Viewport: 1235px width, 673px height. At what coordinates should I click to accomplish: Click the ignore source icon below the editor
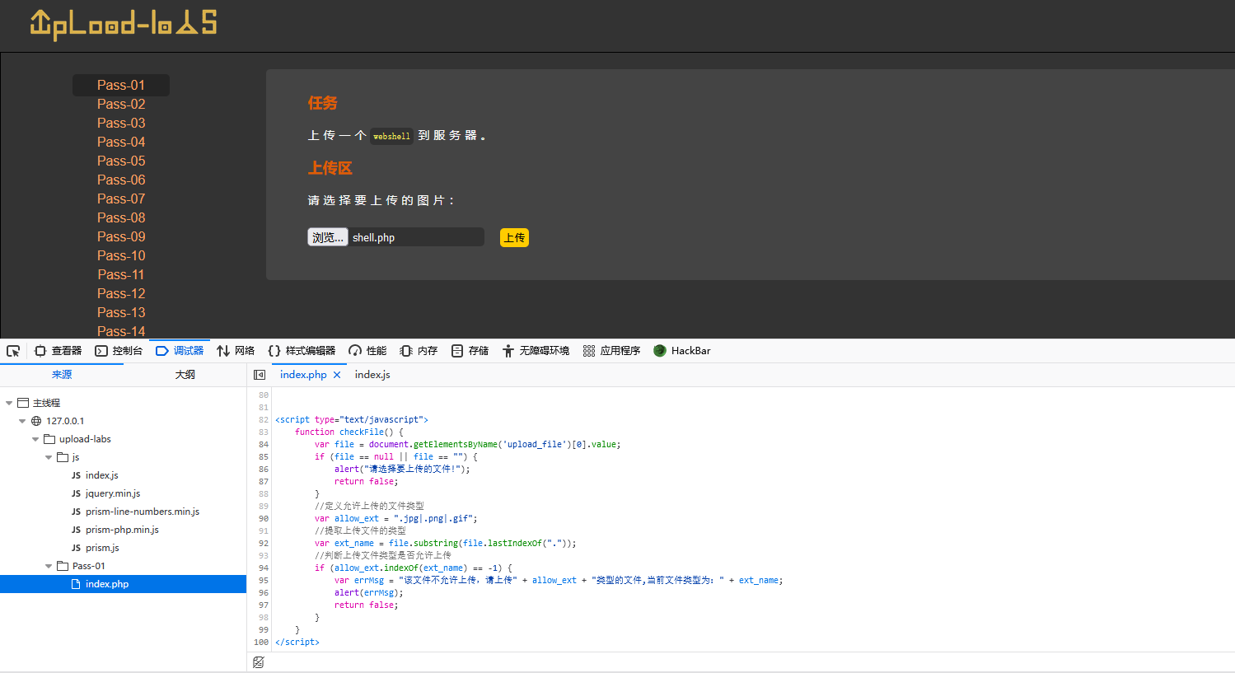(259, 662)
